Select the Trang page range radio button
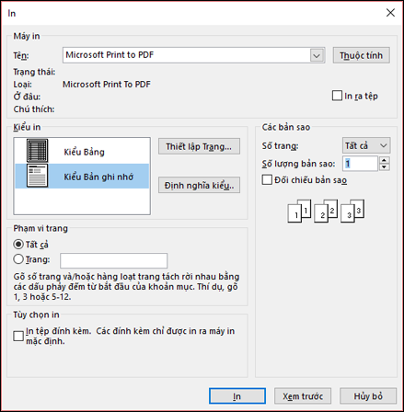This screenshot has height=412, width=404. [x=18, y=259]
